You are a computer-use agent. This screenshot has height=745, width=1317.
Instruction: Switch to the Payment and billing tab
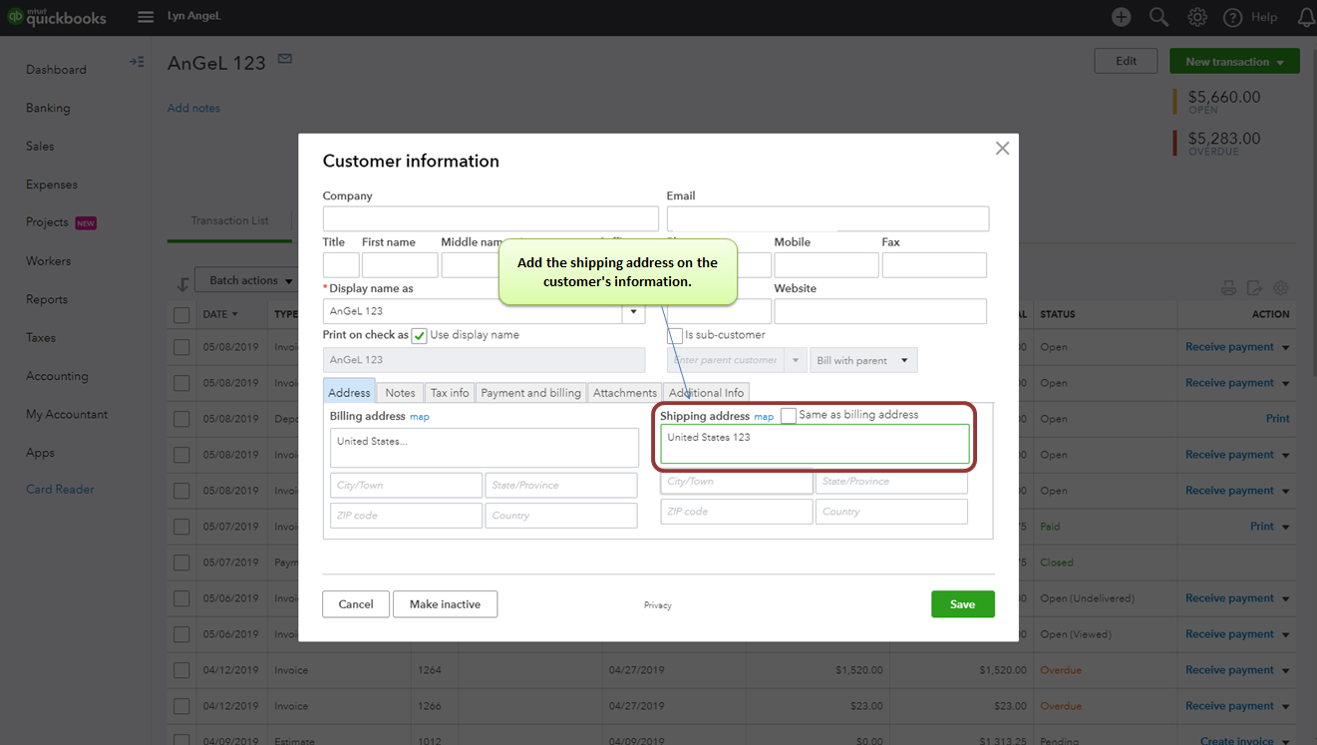pyautogui.click(x=530, y=393)
